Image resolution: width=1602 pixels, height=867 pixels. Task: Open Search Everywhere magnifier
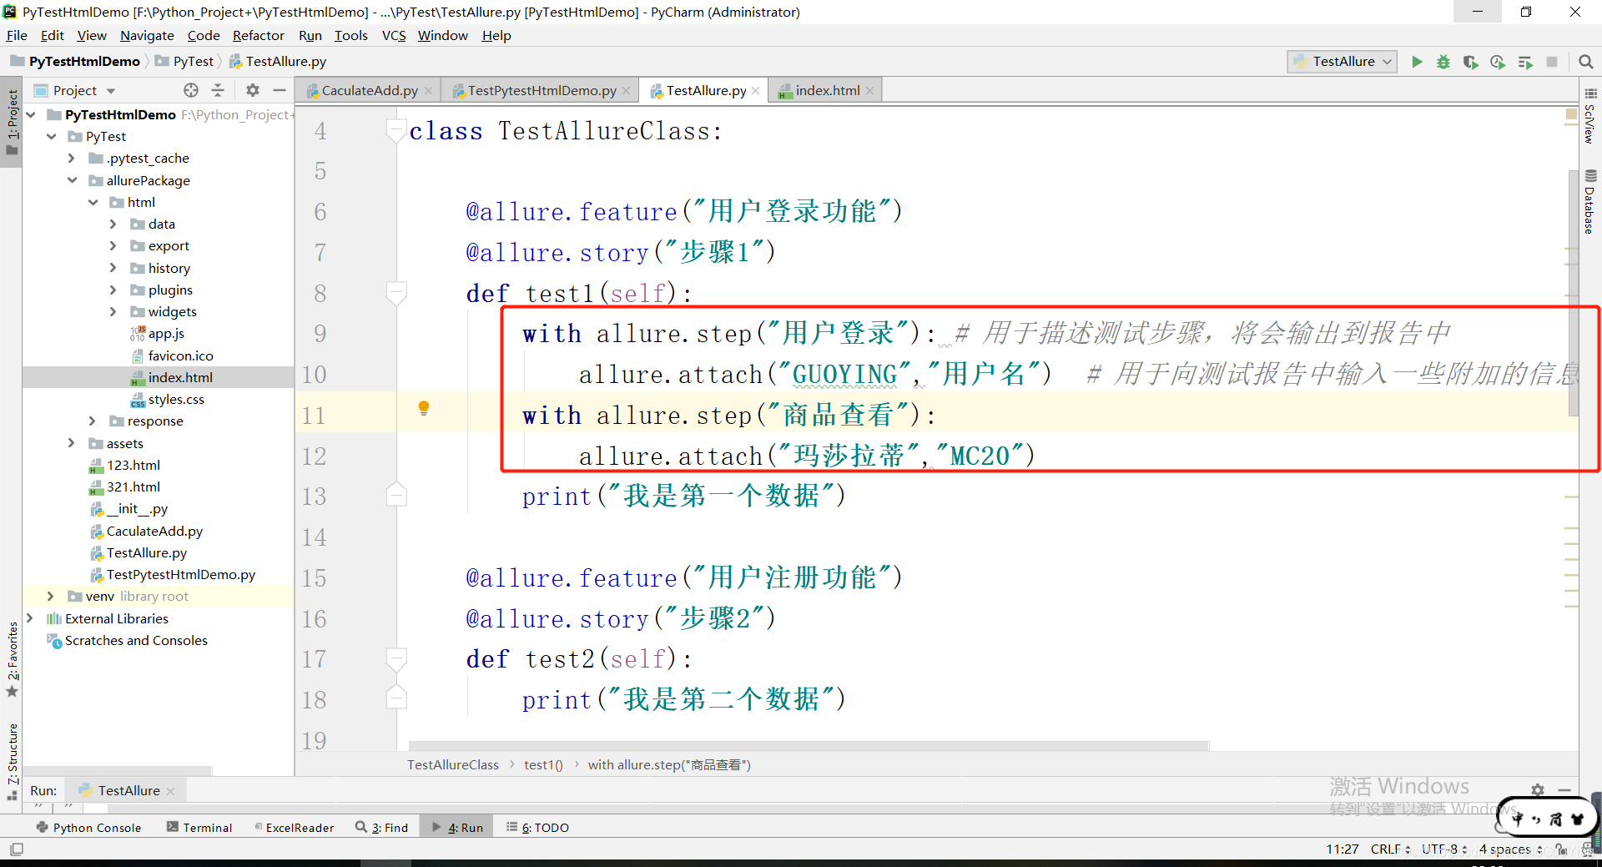(x=1586, y=62)
